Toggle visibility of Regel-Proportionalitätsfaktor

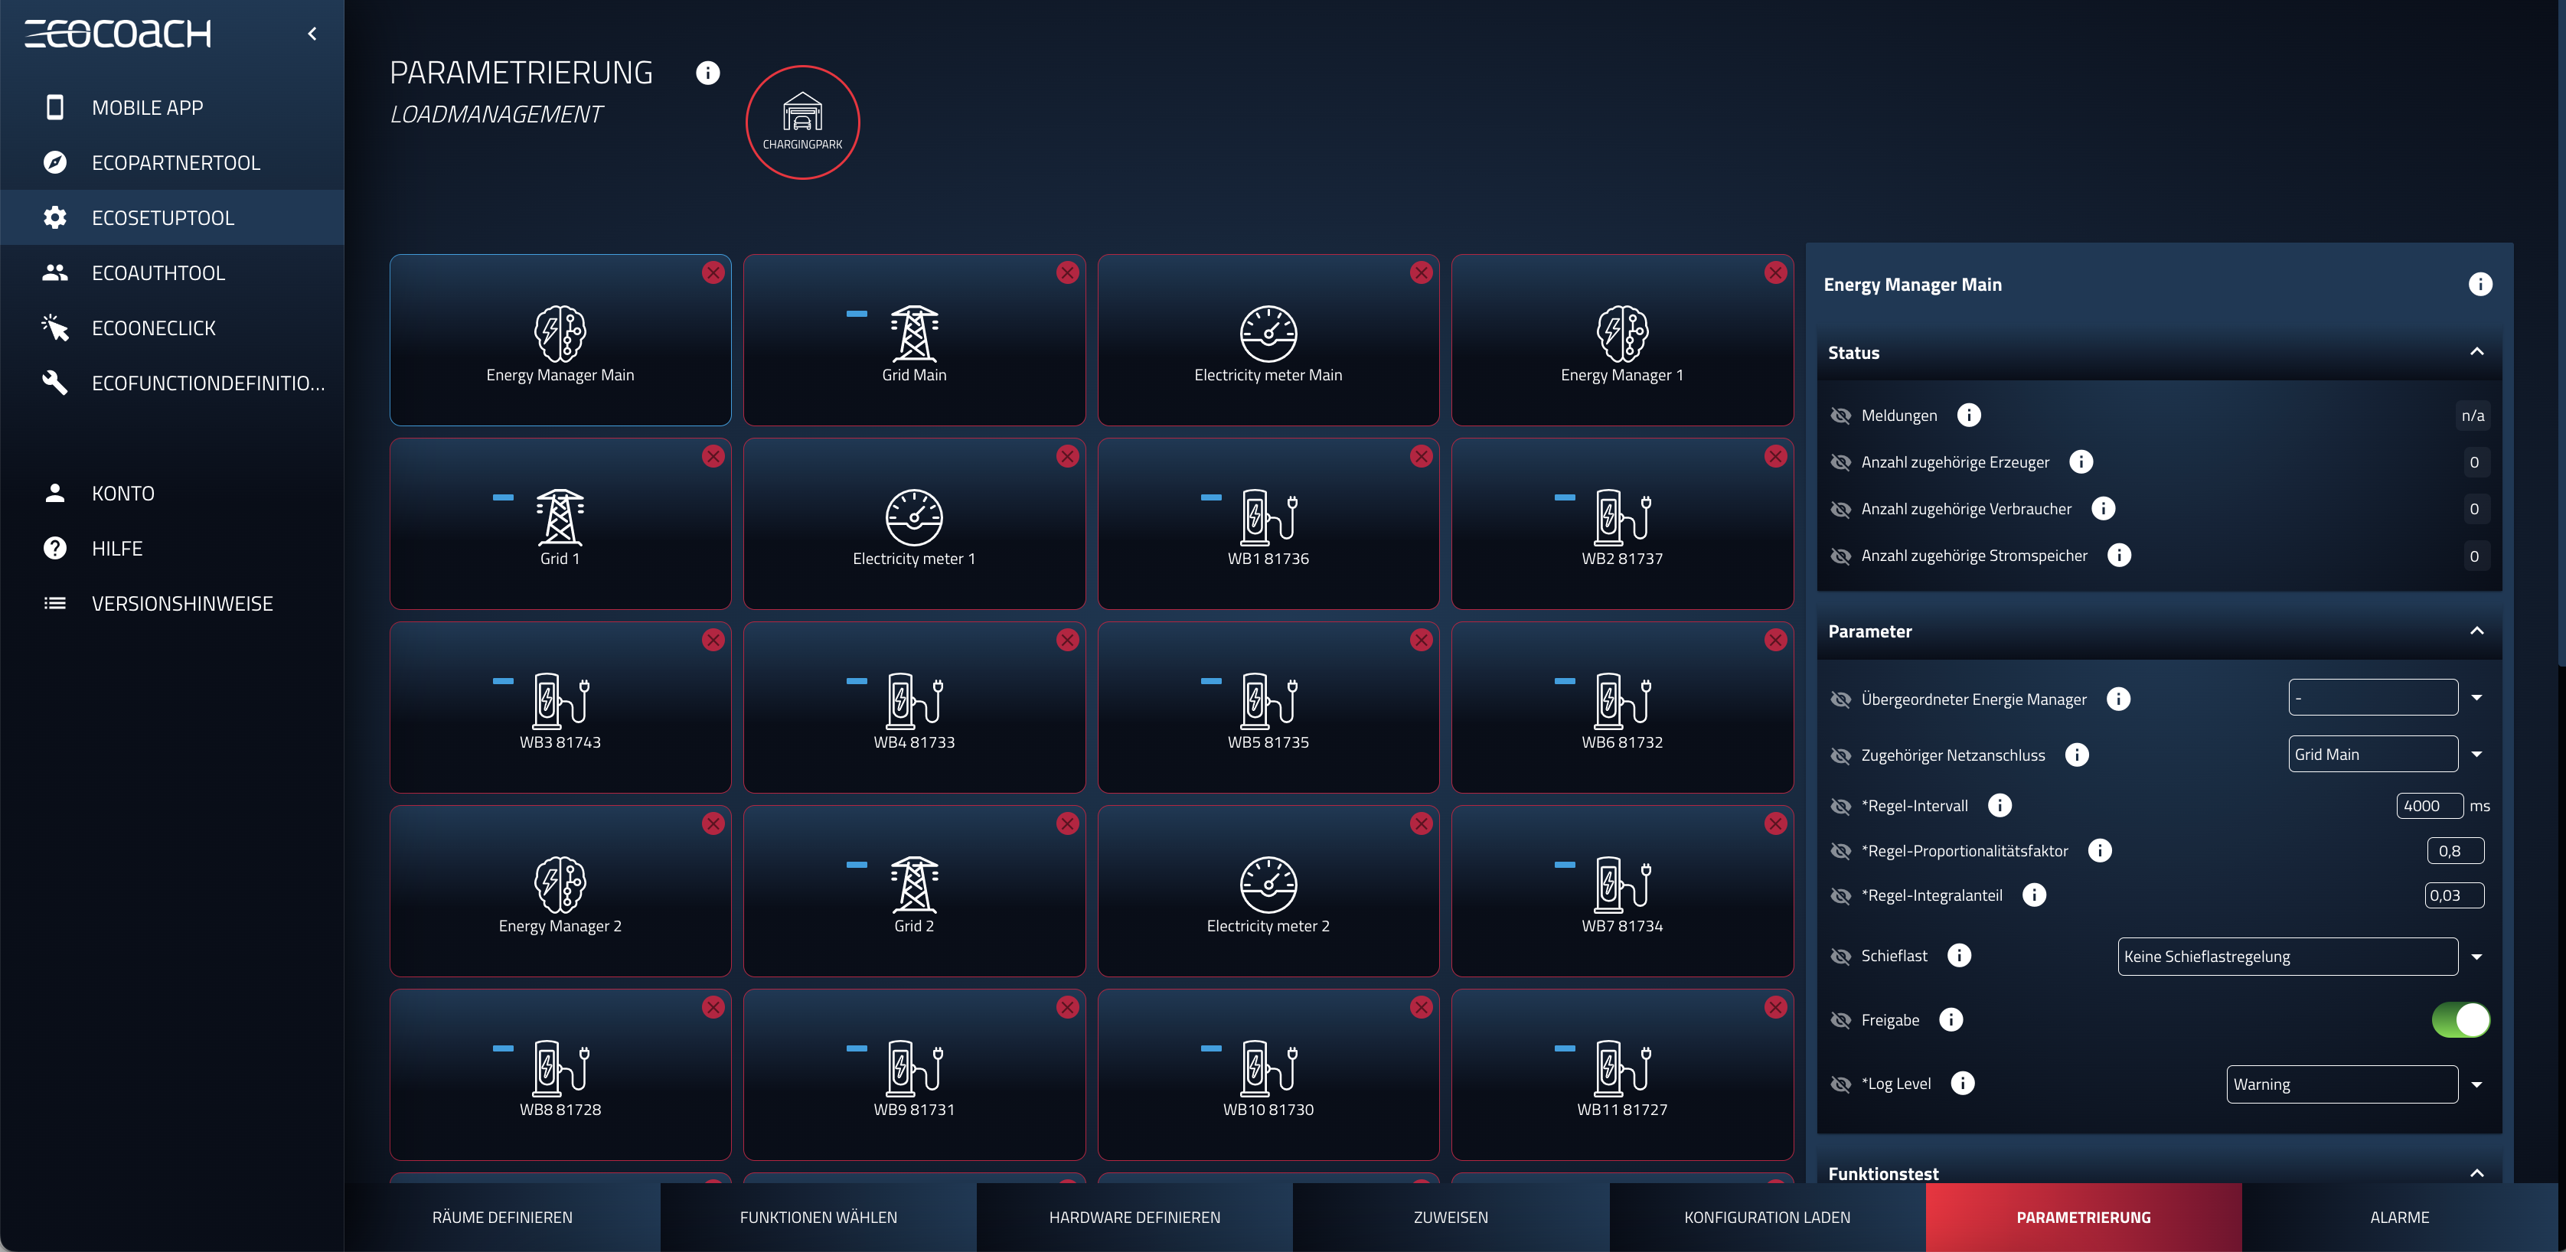1841,850
